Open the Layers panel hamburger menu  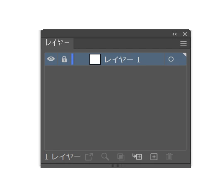coord(183,43)
